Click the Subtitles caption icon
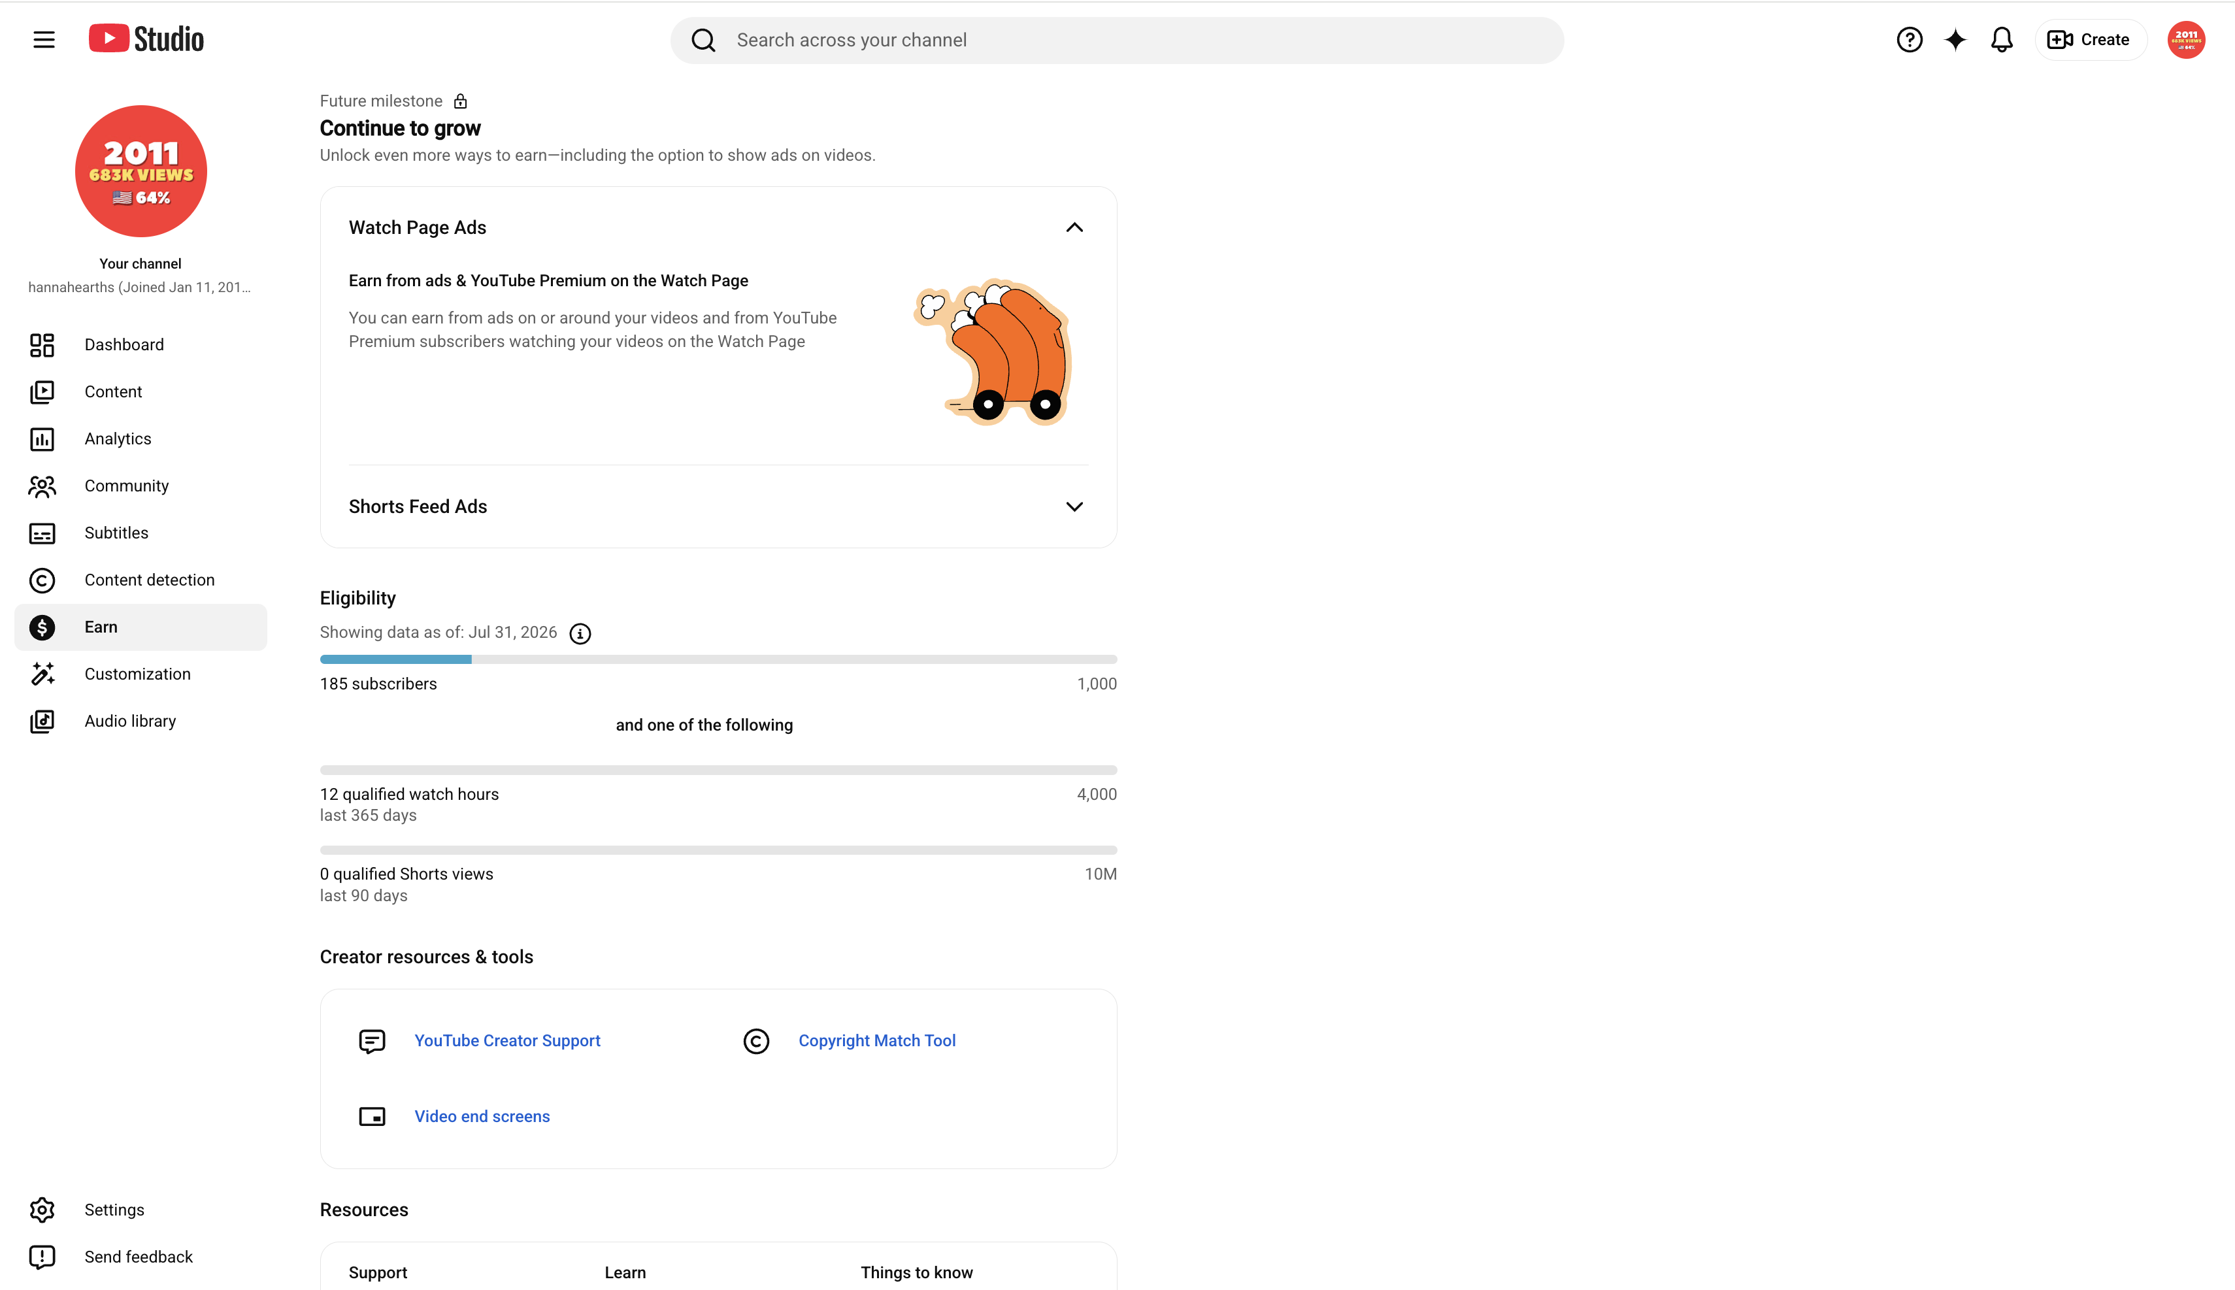Screen dimensions: 2235x1290 [x=42, y=533]
